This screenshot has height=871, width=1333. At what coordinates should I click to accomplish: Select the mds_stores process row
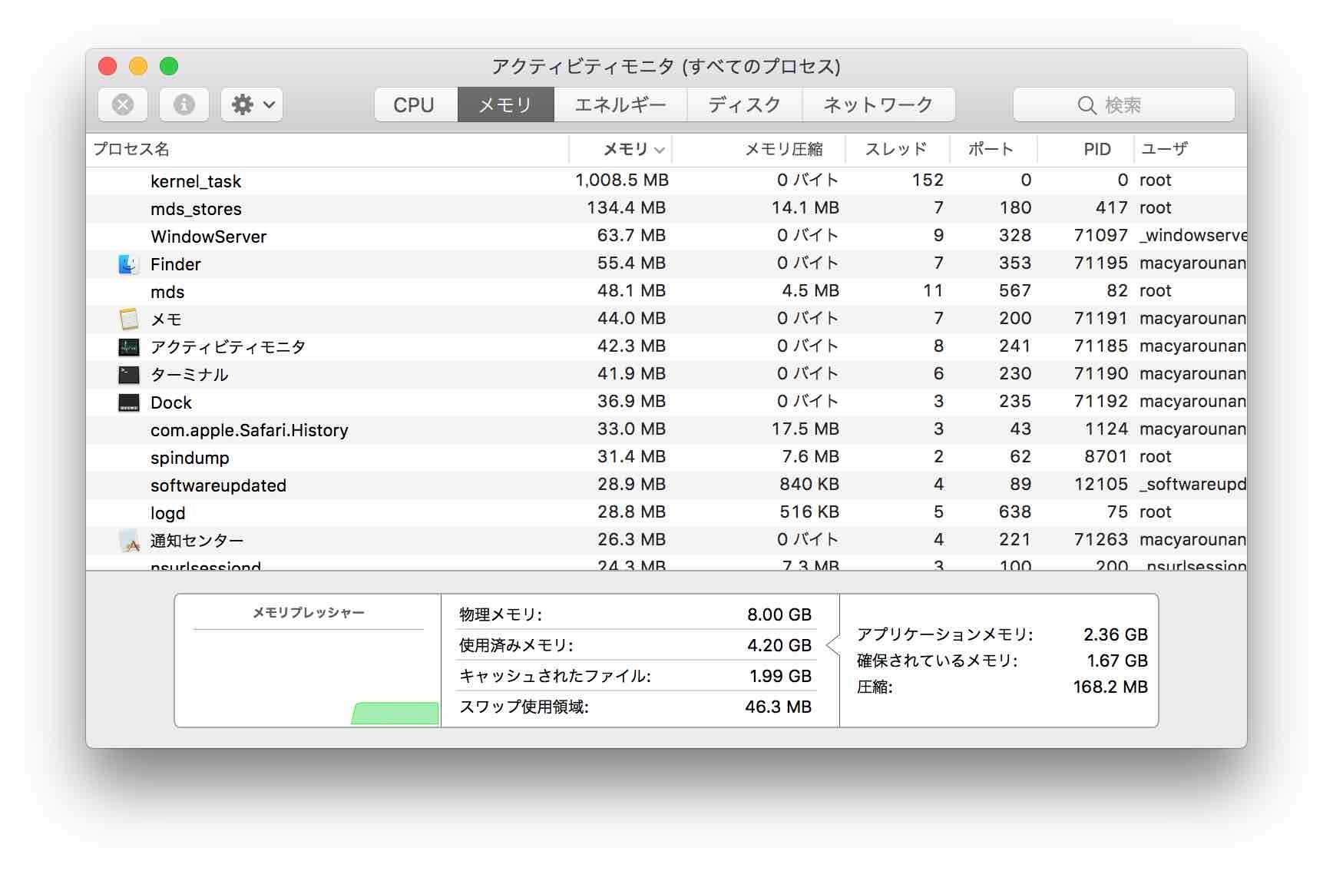click(666, 208)
